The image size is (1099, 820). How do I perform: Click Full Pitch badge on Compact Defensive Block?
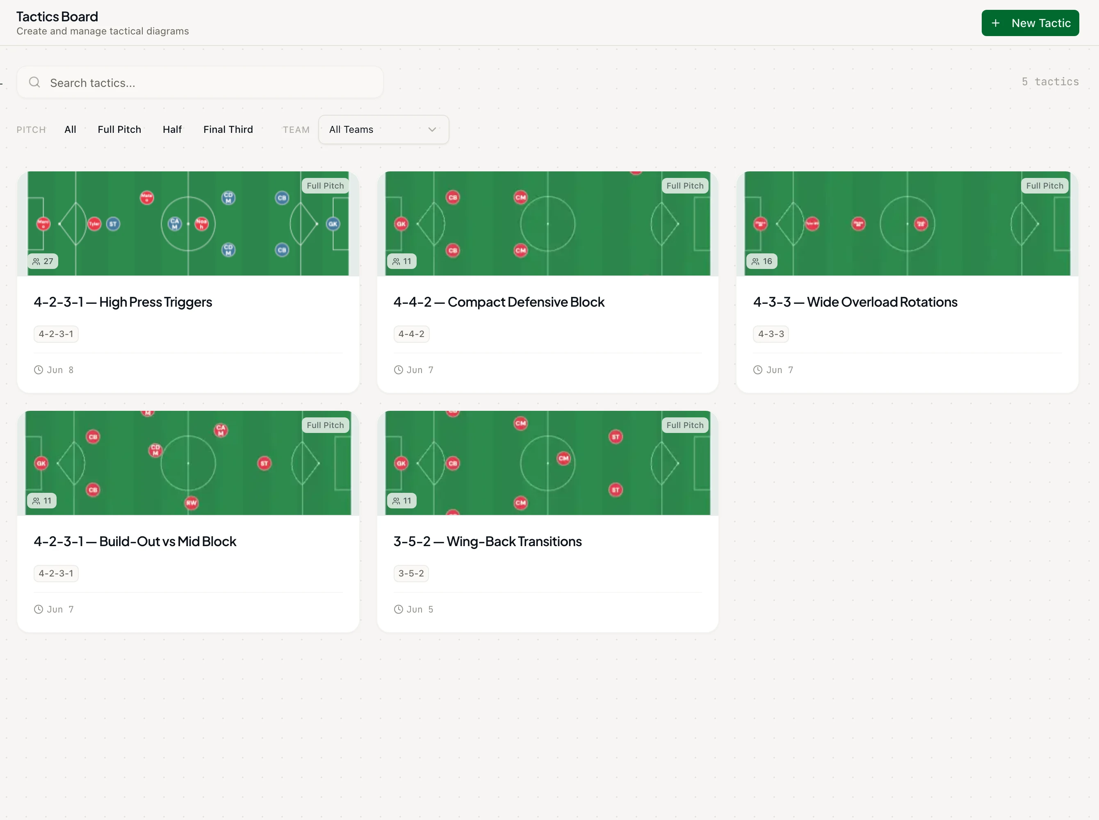pos(685,186)
